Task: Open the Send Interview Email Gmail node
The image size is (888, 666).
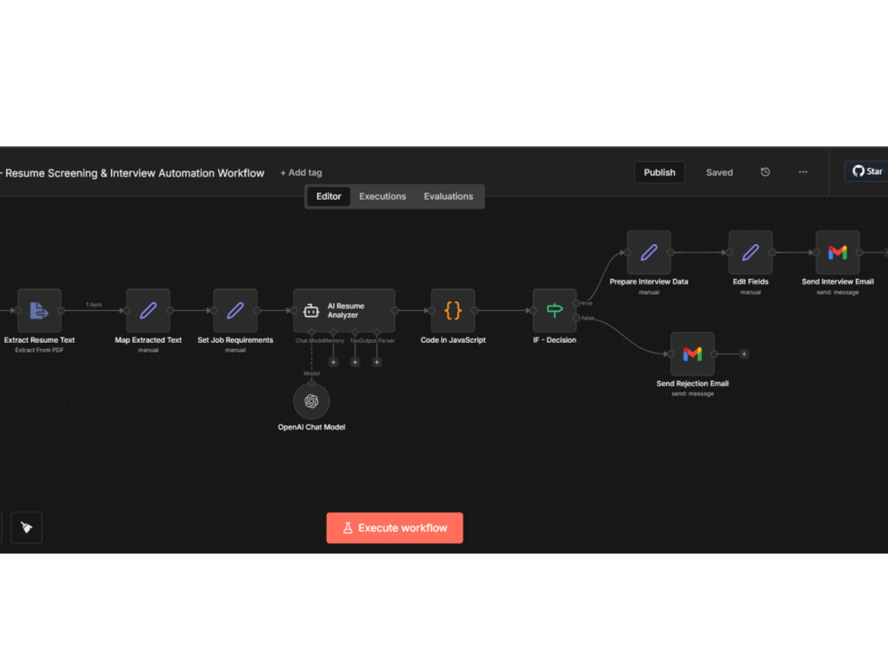Action: tap(837, 252)
